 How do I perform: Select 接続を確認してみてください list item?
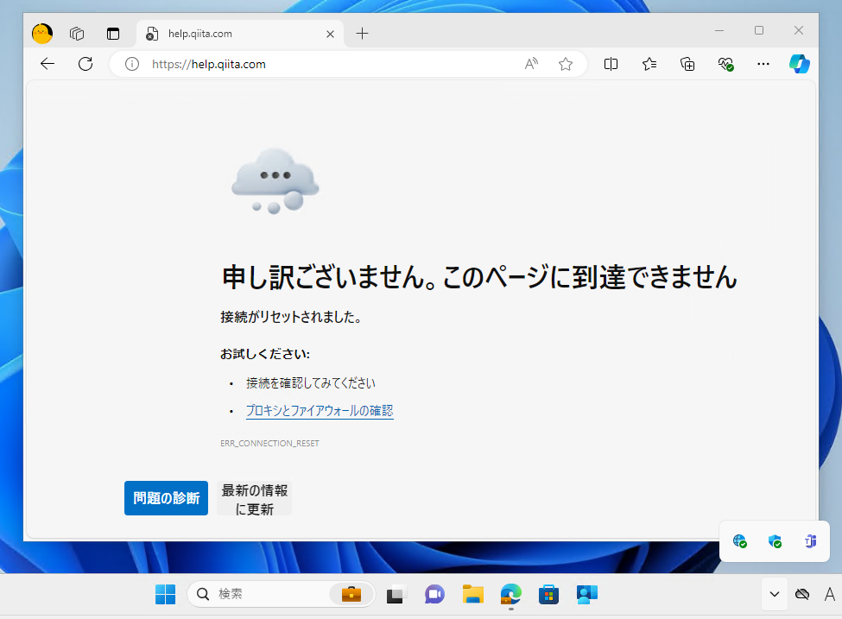pos(310,382)
